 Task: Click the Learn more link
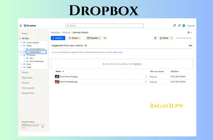(118, 52)
